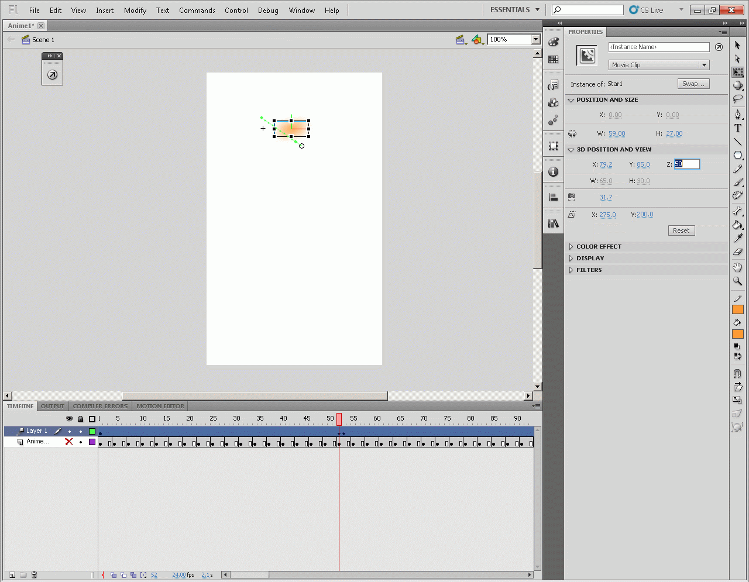This screenshot has height=582, width=749.
Task: Select the Hand tool
Action: pos(737,267)
